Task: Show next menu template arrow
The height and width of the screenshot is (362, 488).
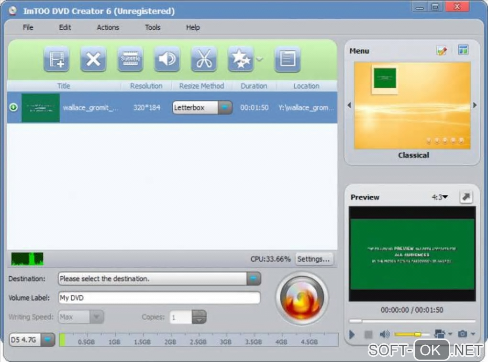Action: coord(475,105)
